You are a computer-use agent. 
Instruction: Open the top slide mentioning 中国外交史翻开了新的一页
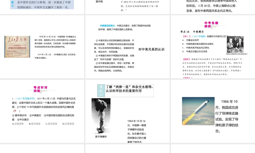(42, 7)
